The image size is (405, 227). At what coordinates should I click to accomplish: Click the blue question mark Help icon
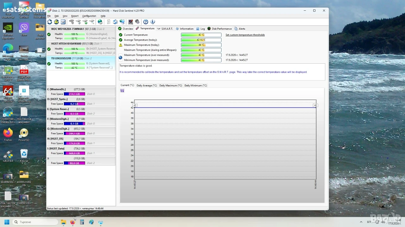[x=146, y=22]
